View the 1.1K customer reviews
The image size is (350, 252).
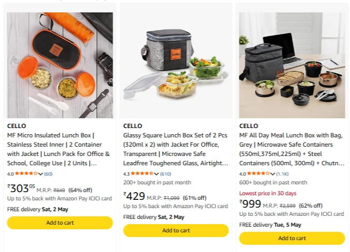tap(282, 174)
